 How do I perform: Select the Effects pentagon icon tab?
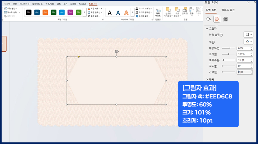pyautogui.click(x=217, y=19)
